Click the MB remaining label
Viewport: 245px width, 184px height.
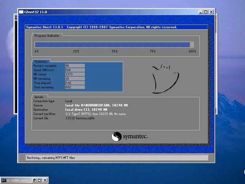(x=42, y=79)
